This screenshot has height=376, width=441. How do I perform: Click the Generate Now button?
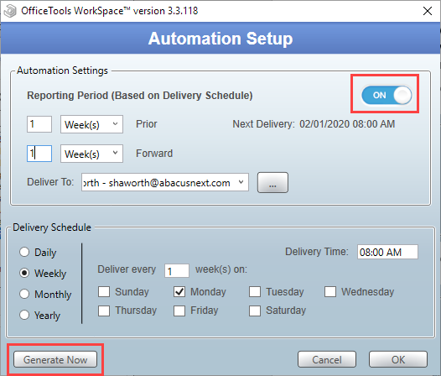point(55,359)
